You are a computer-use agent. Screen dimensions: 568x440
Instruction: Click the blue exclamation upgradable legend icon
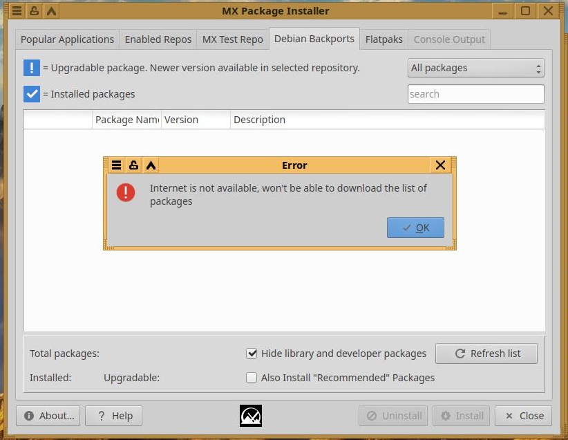32,68
